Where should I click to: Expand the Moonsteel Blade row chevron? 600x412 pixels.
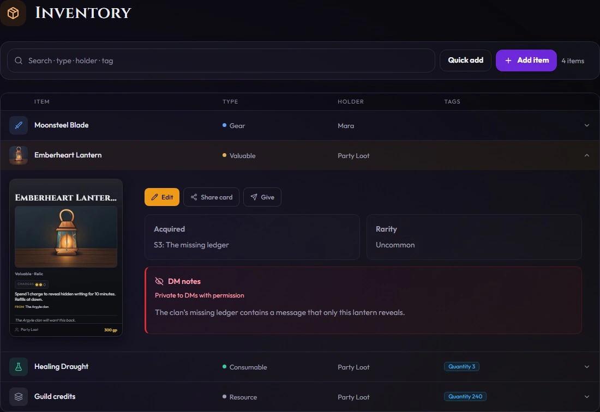pyautogui.click(x=586, y=125)
